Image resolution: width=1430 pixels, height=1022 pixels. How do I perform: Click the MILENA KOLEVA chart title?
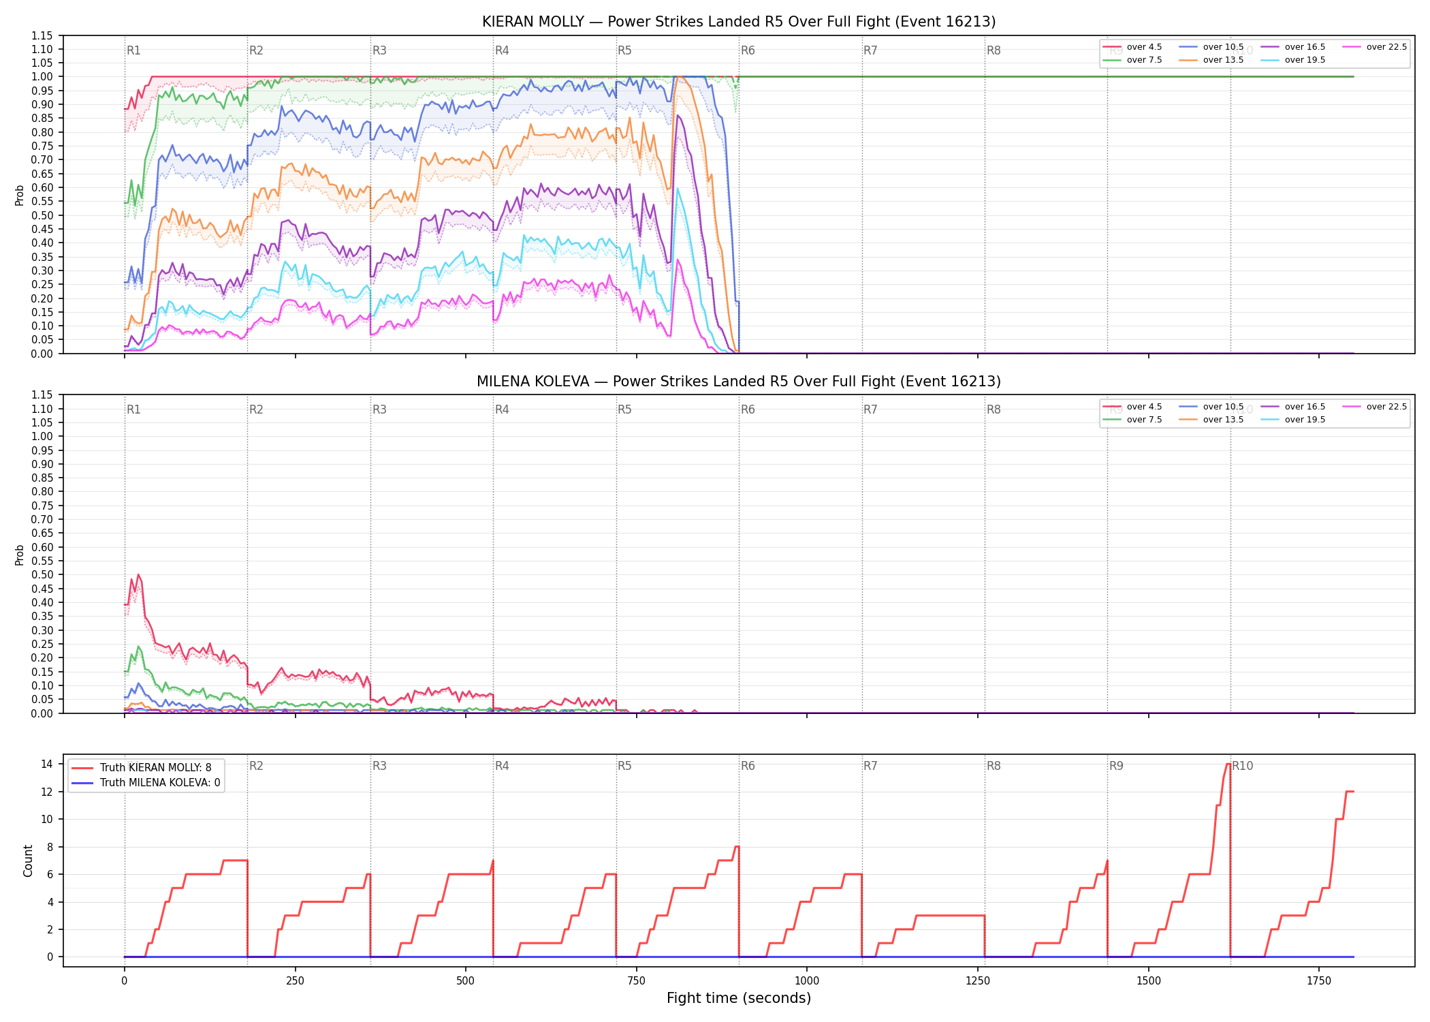[739, 382]
